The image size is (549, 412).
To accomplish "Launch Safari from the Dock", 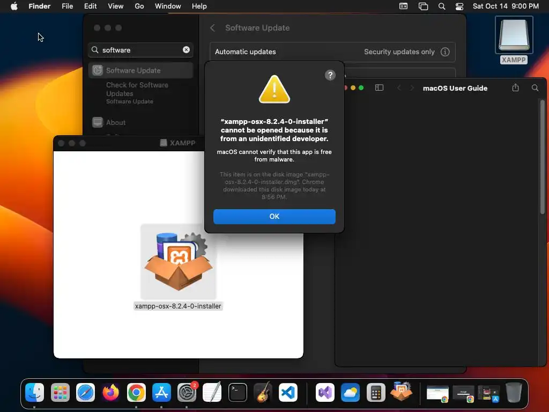I will (85, 392).
